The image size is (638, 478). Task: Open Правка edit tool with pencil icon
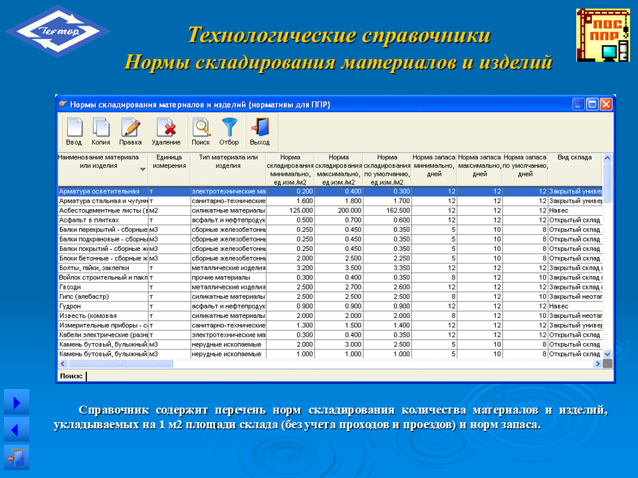click(x=130, y=131)
